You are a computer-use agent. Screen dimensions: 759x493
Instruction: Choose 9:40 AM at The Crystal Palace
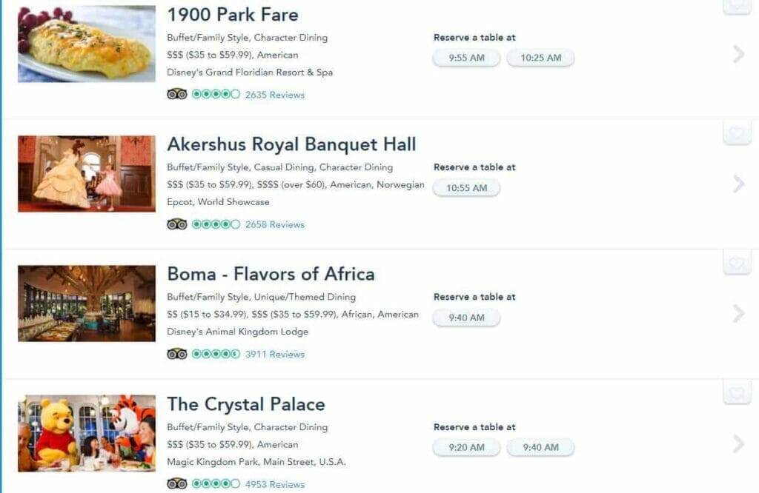(x=540, y=448)
